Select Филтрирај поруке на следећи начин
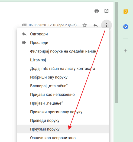Image resolution: width=133 pixels, height=142 pixels. coord(63,51)
